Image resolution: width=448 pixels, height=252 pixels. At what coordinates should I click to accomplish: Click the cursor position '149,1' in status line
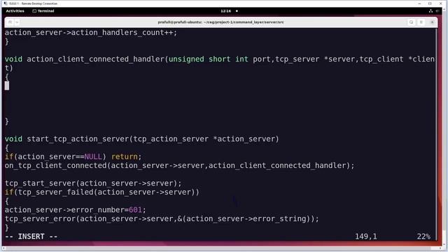coord(366,237)
